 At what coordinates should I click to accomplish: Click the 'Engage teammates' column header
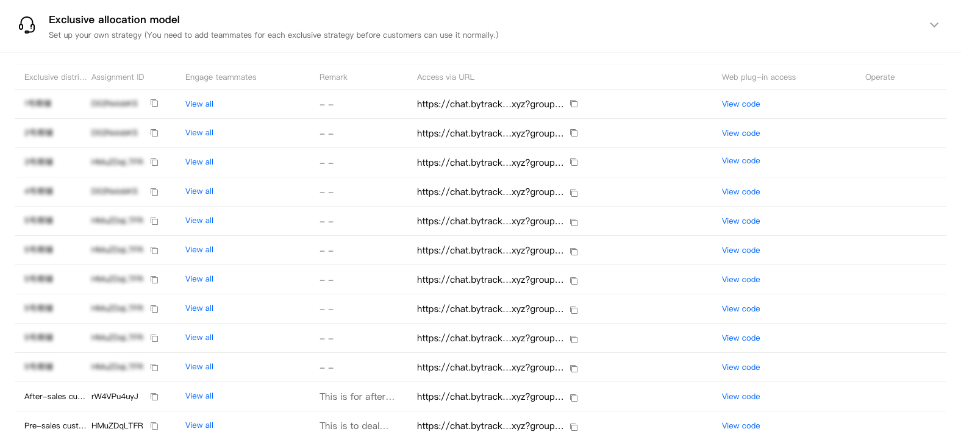point(221,77)
